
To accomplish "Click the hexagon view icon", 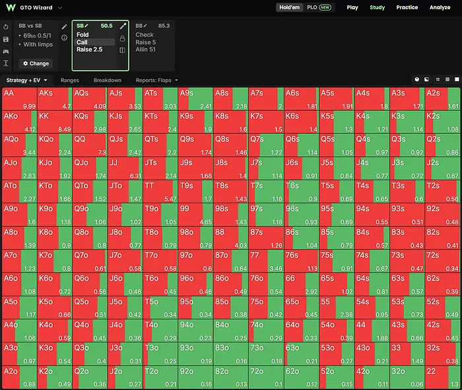I will tap(417, 79).
